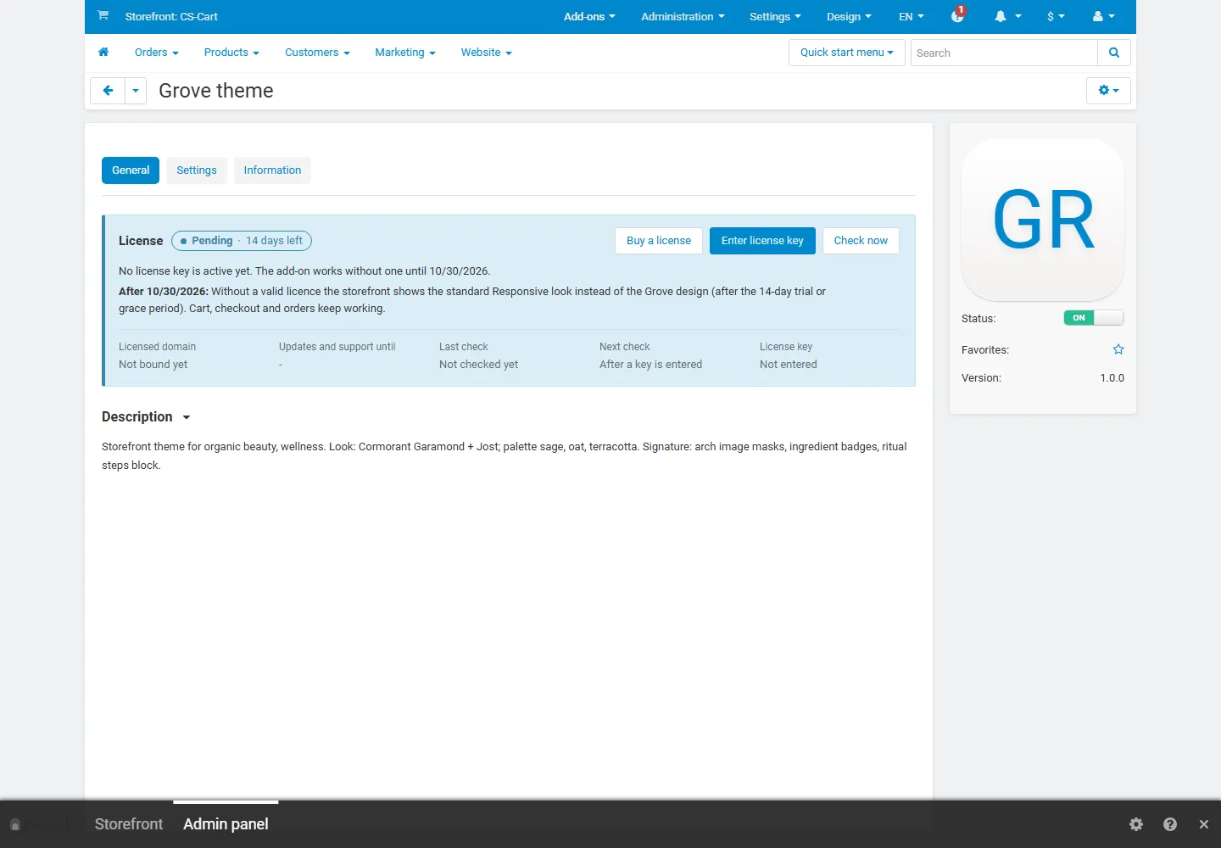
Task: Switch to the Information tab
Action: (272, 170)
